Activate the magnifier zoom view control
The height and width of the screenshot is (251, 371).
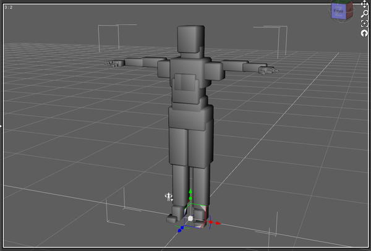[x=365, y=14]
